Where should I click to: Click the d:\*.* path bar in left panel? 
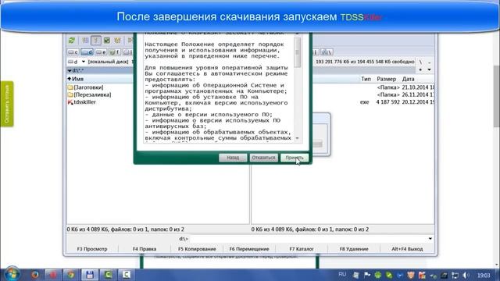(x=99, y=70)
